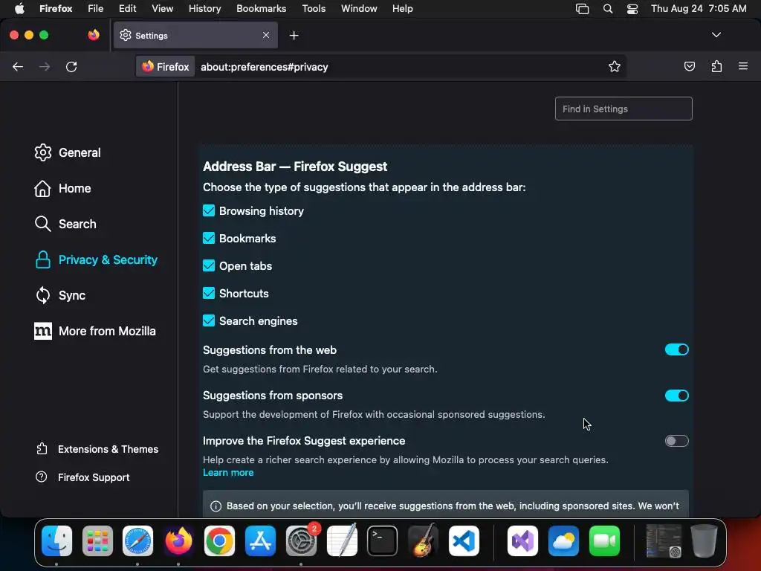
Task: Open Firefox from the Dock
Action: coord(178,541)
